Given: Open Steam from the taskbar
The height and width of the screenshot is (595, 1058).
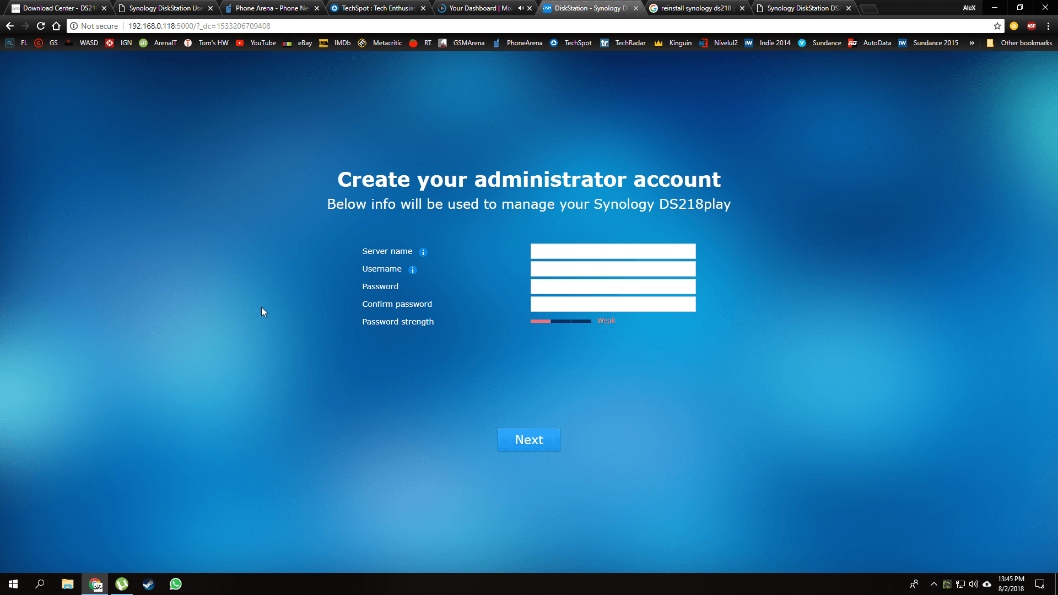Looking at the screenshot, I should click(x=149, y=584).
